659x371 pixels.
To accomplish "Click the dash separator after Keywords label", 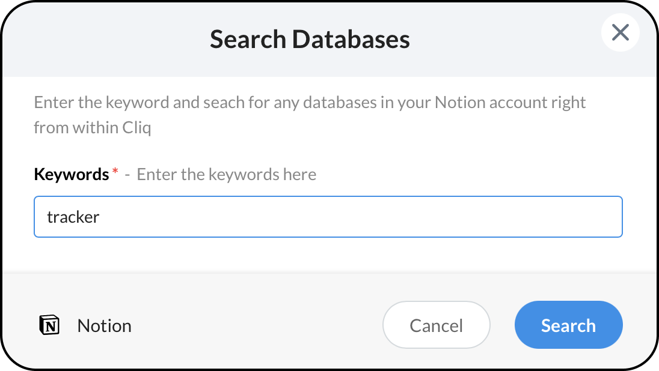I will click(127, 175).
